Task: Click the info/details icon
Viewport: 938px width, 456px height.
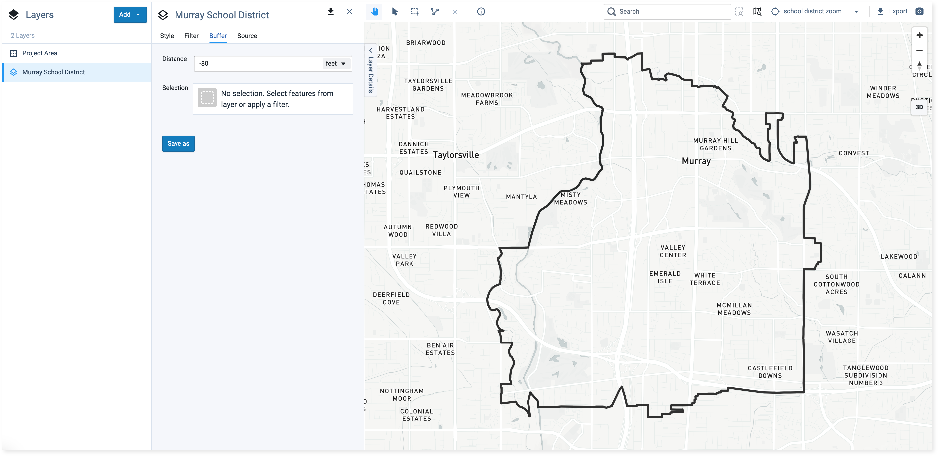Action: point(482,11)
